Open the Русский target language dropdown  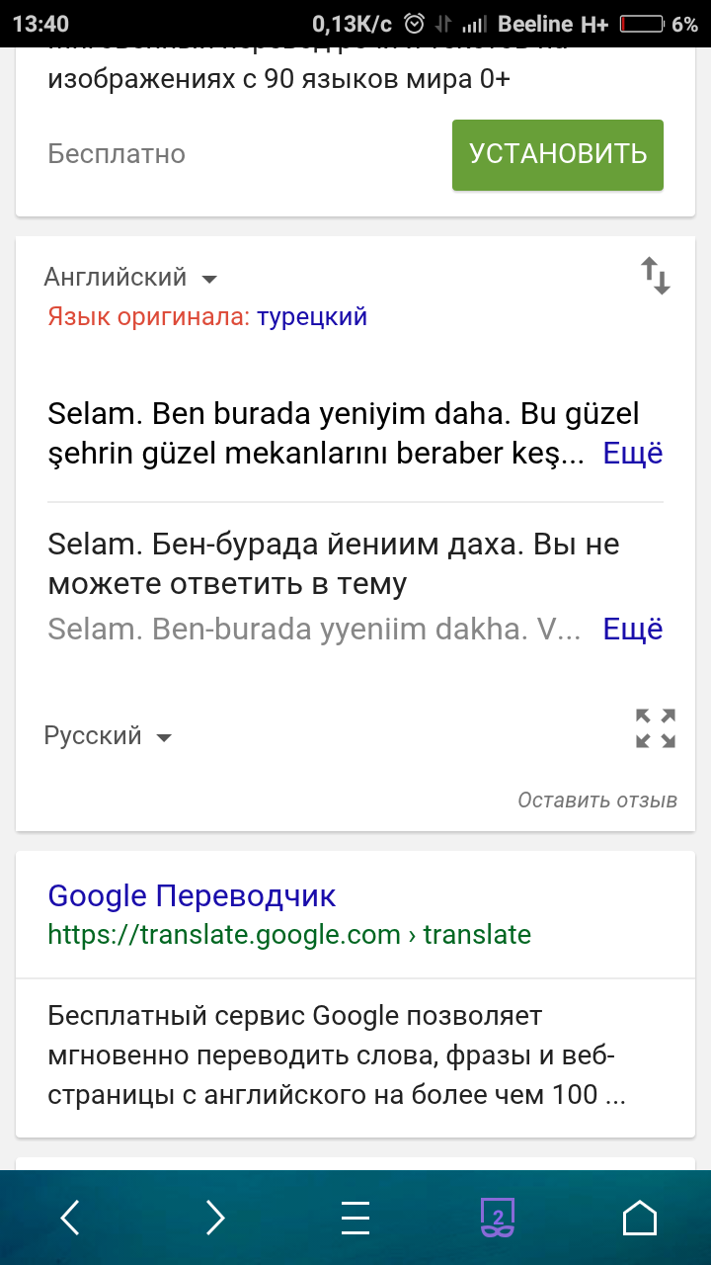coord(108,737)
